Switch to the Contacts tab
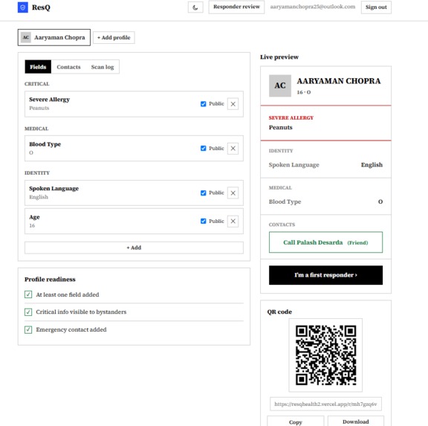Viewport: 428px width, 426px height. pyautogui.click(x=68, y=67)
